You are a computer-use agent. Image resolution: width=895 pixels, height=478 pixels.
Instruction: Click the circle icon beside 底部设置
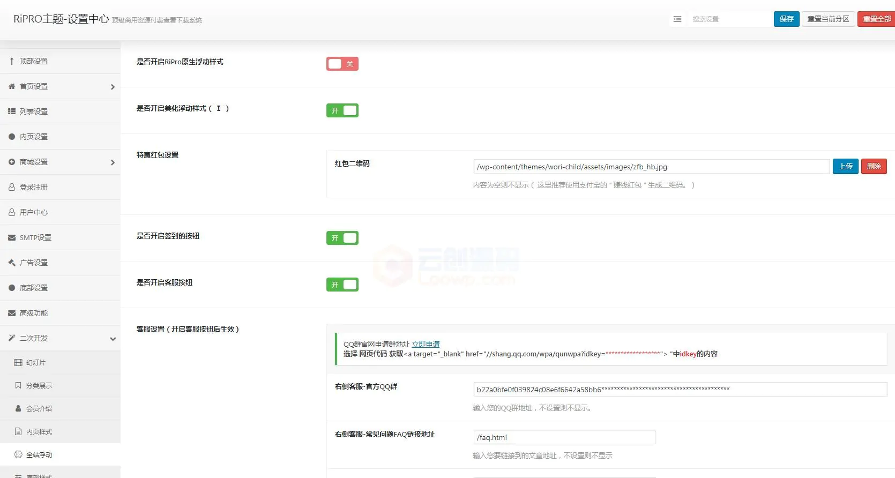(12, 288)
